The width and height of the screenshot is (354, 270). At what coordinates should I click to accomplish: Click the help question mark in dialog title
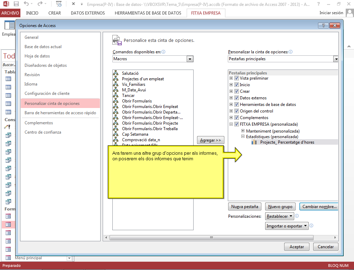(x=323, y=25)
